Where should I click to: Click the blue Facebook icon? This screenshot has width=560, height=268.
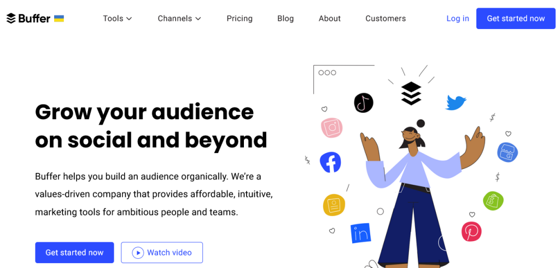pos(330,162)
